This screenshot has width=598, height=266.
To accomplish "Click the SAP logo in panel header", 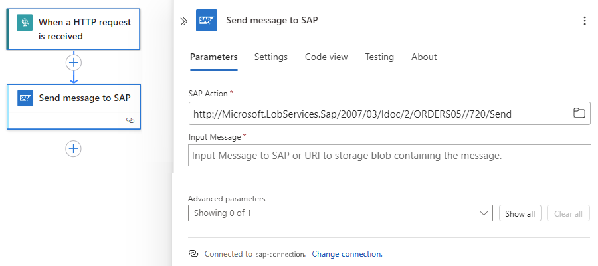I will 207,21.
